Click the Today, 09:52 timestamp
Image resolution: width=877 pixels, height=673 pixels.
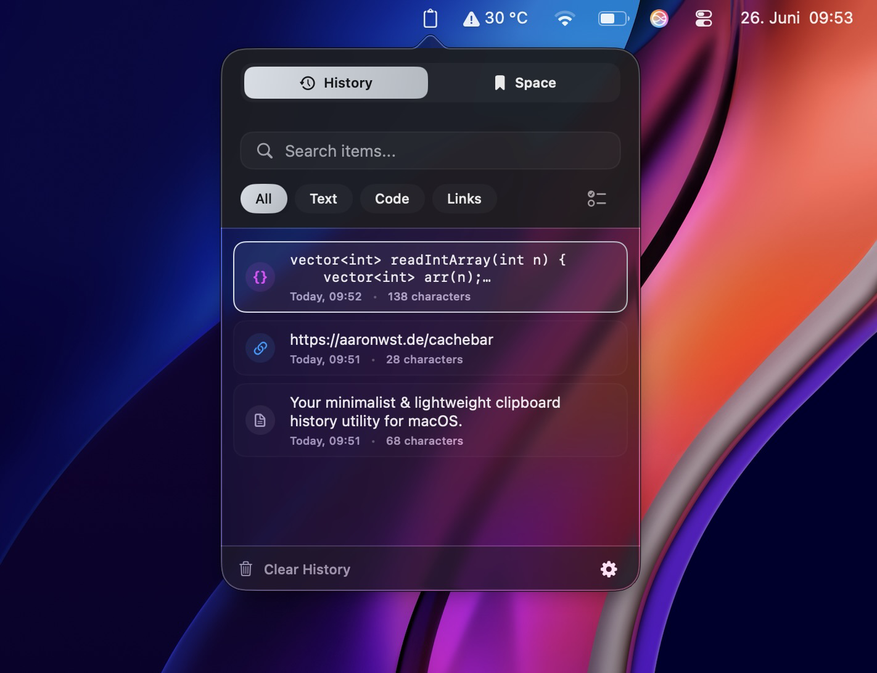(326, 297)
